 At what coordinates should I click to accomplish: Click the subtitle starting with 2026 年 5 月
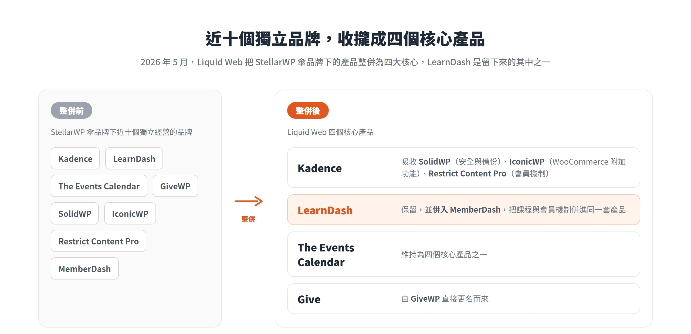(x=345, y=62)
